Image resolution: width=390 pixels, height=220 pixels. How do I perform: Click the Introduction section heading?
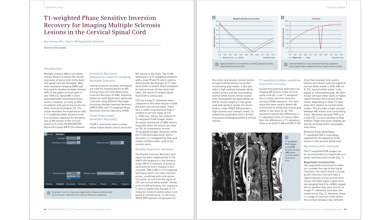53,69
